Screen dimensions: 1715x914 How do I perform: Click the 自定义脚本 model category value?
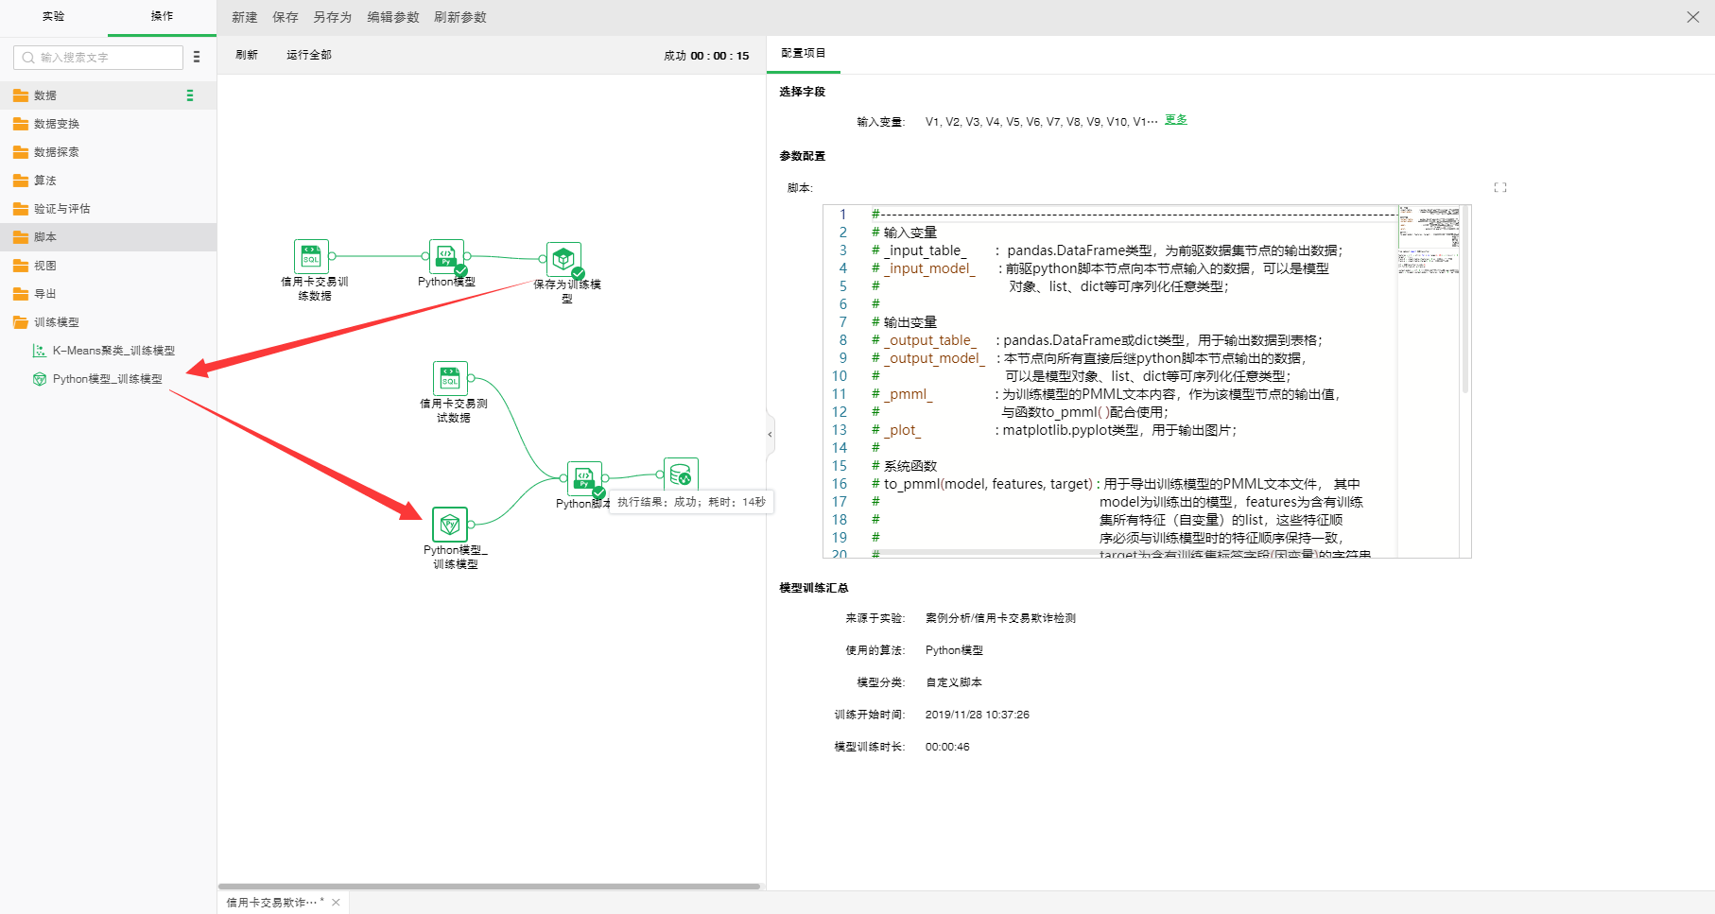[x=954, y=682]
